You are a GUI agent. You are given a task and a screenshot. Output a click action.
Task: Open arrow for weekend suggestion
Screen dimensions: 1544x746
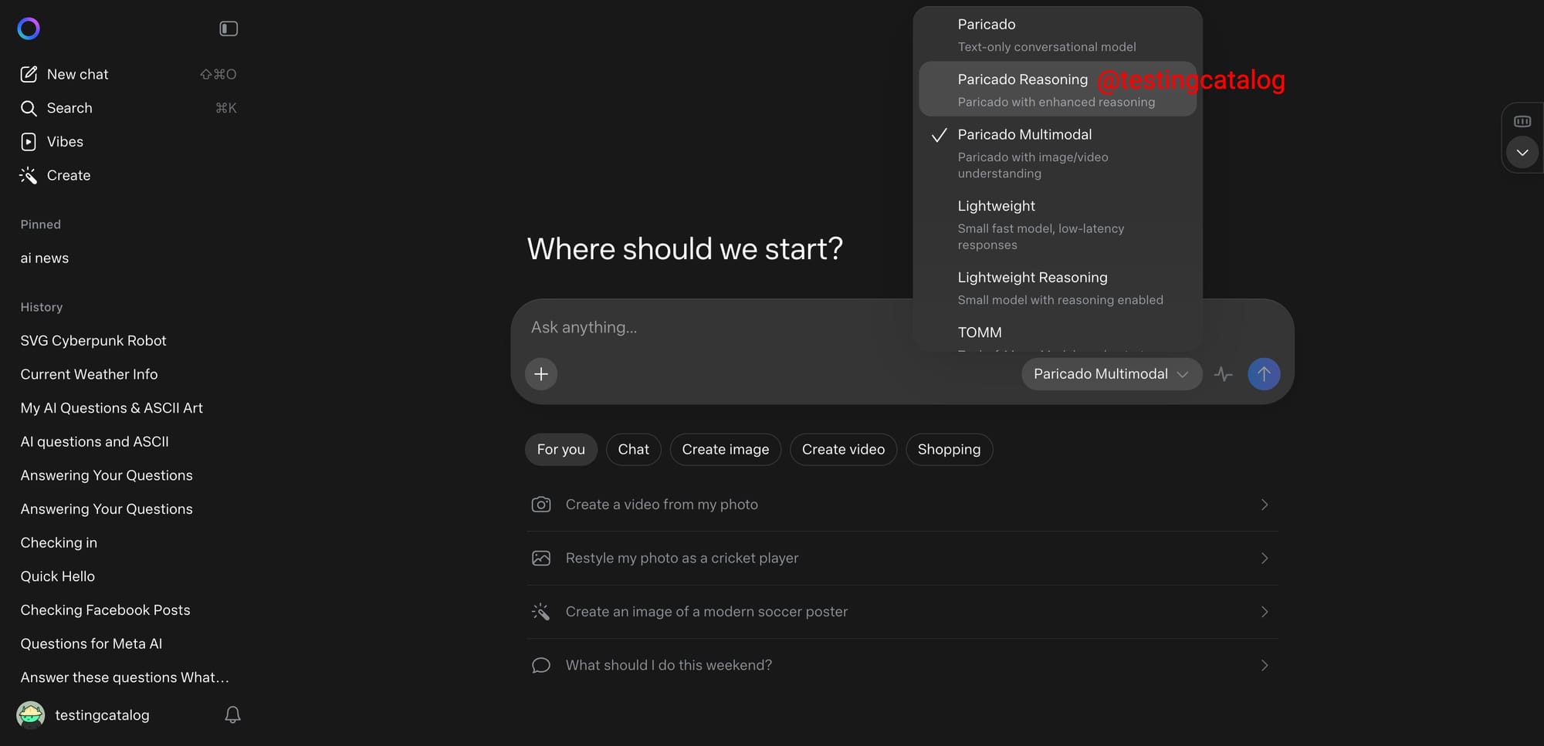(1265, 665)
